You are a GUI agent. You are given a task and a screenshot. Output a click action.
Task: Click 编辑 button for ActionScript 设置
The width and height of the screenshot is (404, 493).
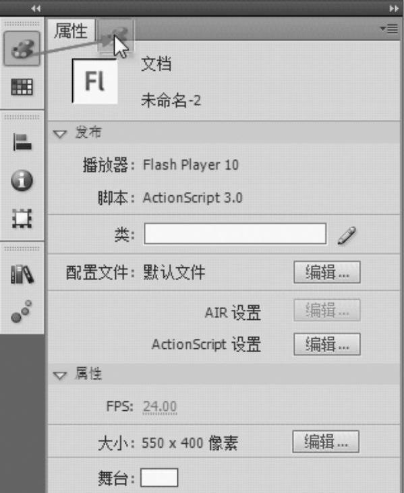(327, 344)
